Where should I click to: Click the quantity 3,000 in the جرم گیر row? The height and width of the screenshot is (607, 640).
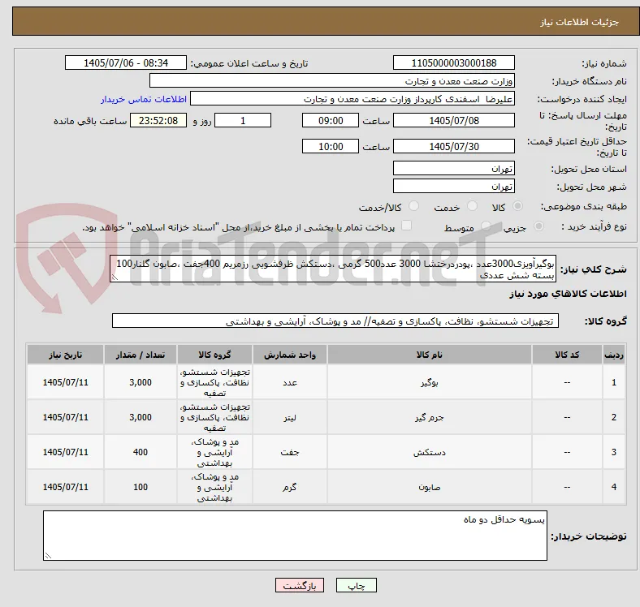pos(141,417)
